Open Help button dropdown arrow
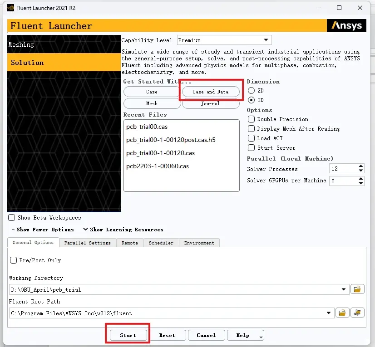375x347 pixels. 261,337
